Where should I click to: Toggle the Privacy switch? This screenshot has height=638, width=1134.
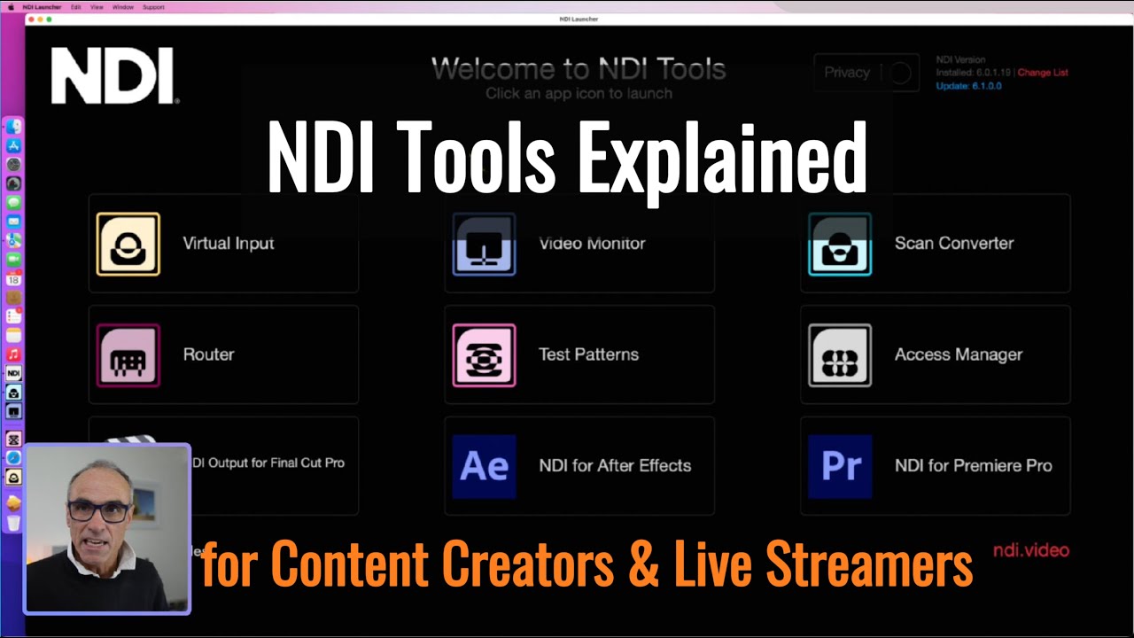point(900,73)
